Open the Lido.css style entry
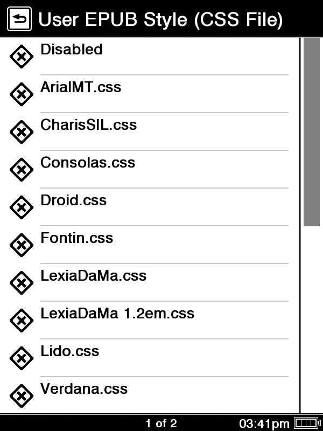 point(70,351)
